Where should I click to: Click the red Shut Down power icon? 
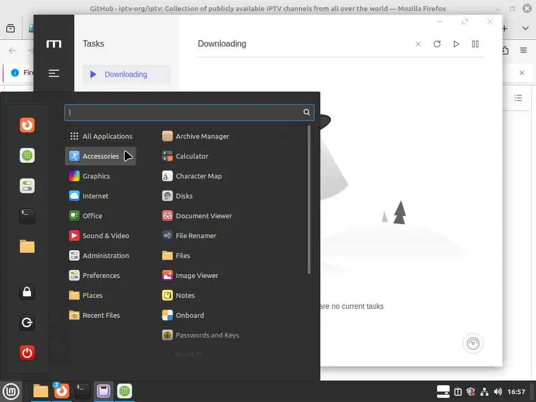tap(27, 353)
